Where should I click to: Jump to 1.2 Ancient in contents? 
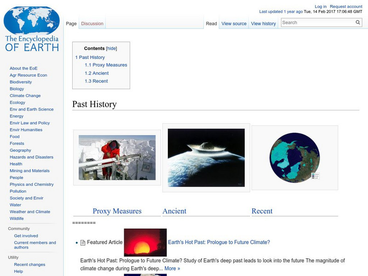97,73
